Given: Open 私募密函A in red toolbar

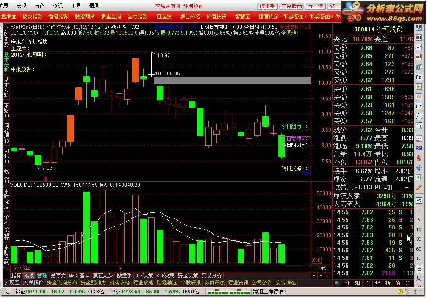Looking at the screenshot, I should click(295, 17).
